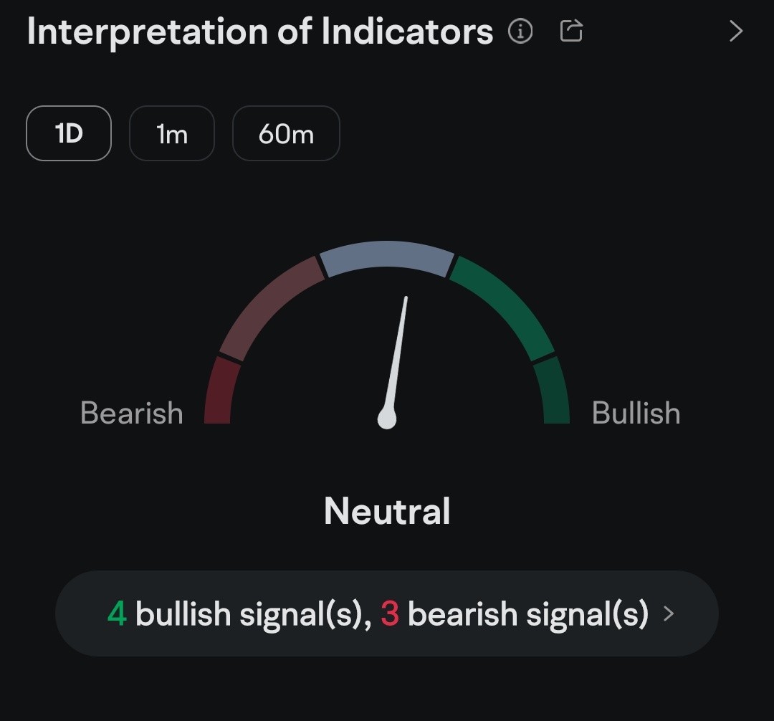The height and width of the screenshot is (721, 774).
Task: Select the 1D timeframe tab
Action: point(69,133)
